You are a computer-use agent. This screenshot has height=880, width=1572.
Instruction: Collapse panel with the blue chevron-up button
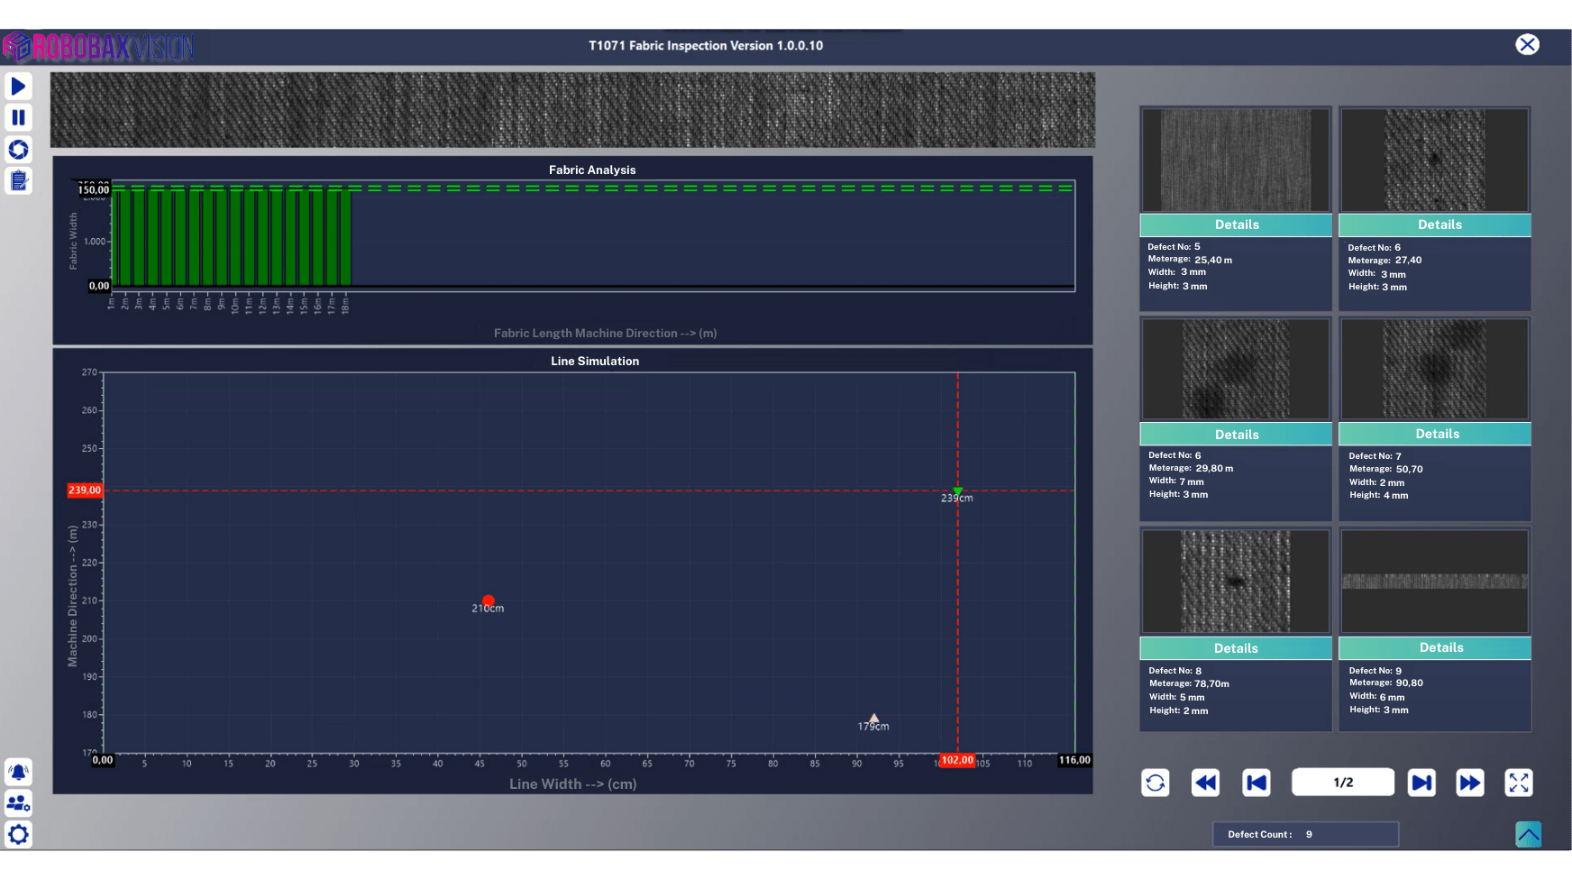click(x=1529, y=834)
